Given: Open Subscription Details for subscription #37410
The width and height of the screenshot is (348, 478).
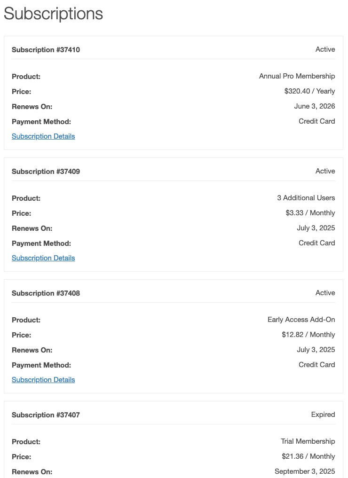Looking at the screenshot, I should [x=43, y=136].
